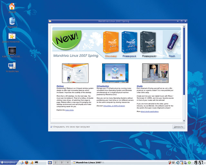Switch to virtual desktop 1
This screenshot has height=165, width=206.
pos(50,163)
